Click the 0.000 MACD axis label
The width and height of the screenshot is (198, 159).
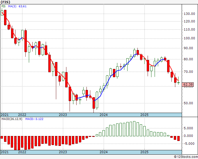click(188, 136)
